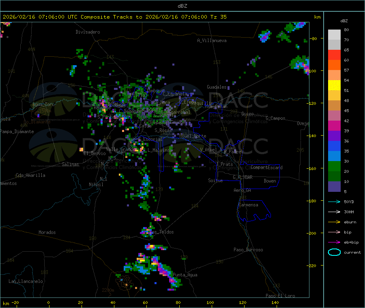The image size is (365, 308).
Task: Select the red swatch in dBZ scale
Action: (x=334, y=55)
